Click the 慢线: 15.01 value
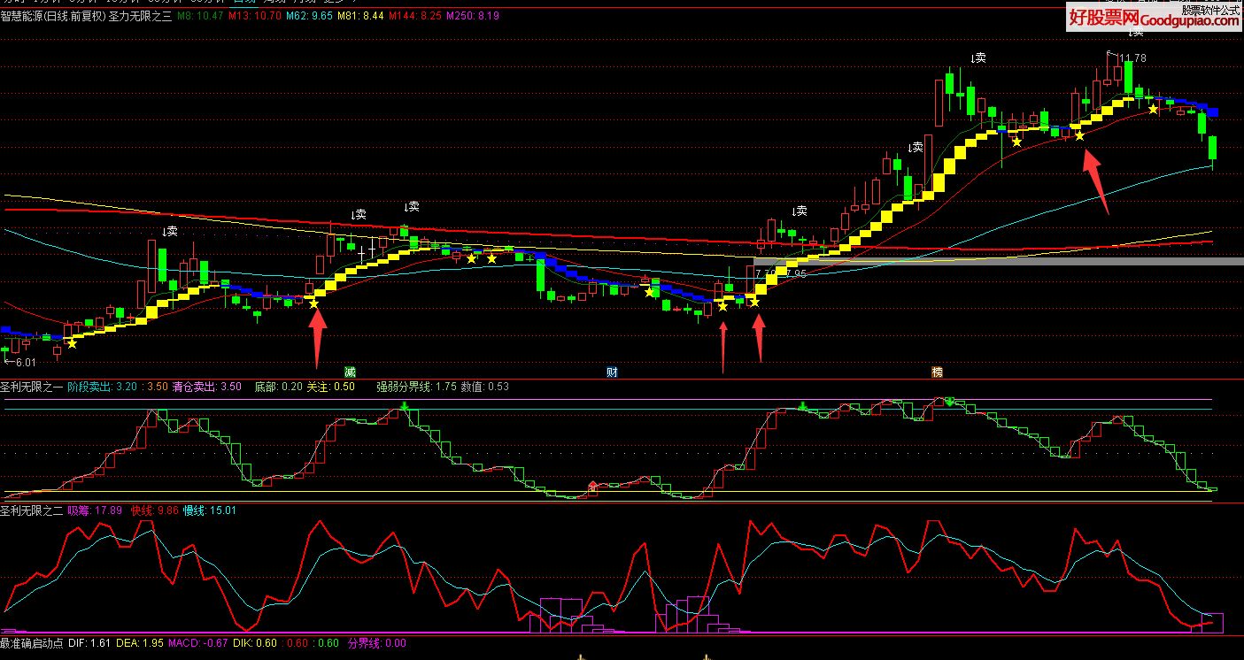The width and height of the screenshot is (1244, 660). 209,510
